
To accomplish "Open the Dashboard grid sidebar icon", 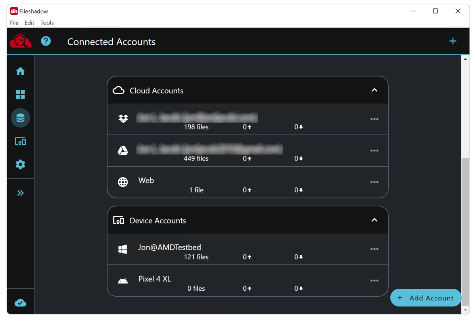I will [x=20, y=95].
